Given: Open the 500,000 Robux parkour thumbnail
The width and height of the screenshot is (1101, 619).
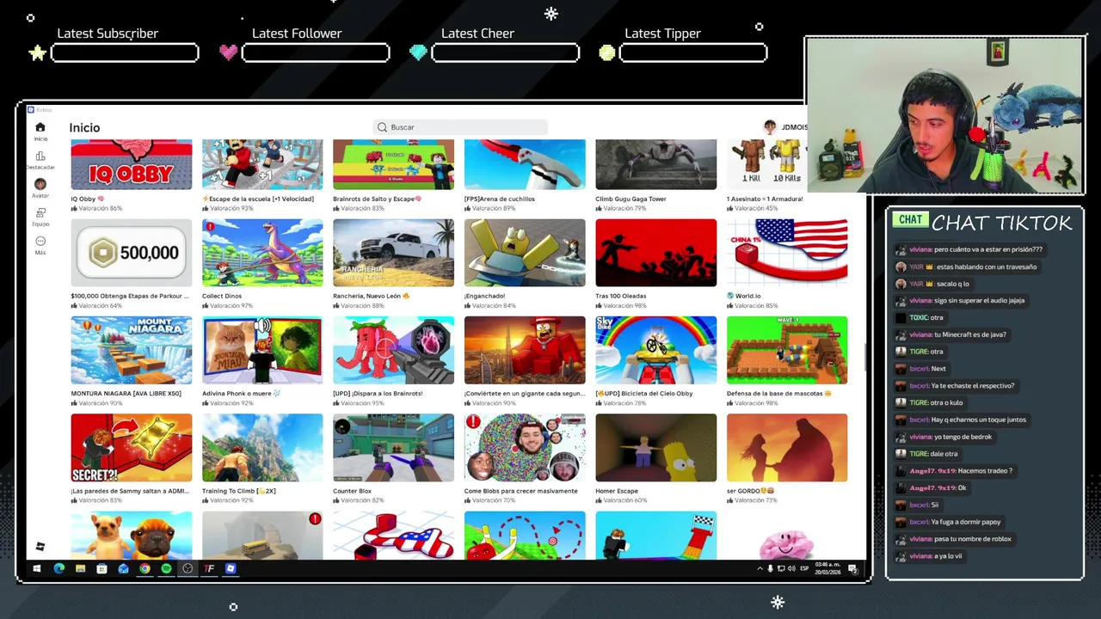Looking at the screenshot, I should (x=132, y=253).
